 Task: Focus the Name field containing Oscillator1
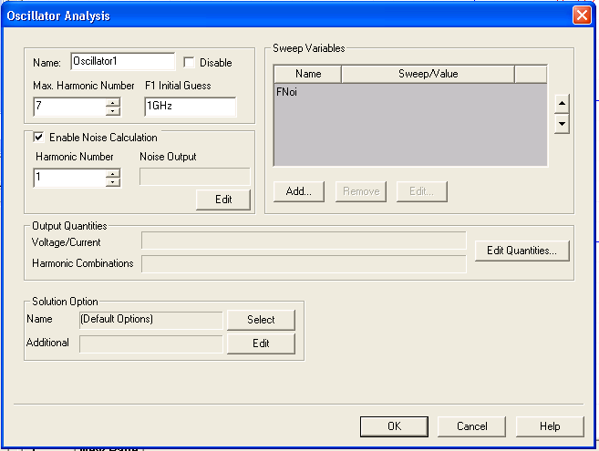point(122,62)
